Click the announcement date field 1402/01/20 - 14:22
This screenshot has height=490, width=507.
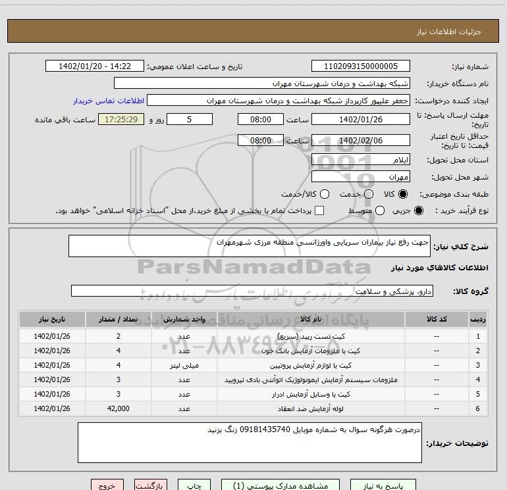pyautogui.click(x=95, y=66)
